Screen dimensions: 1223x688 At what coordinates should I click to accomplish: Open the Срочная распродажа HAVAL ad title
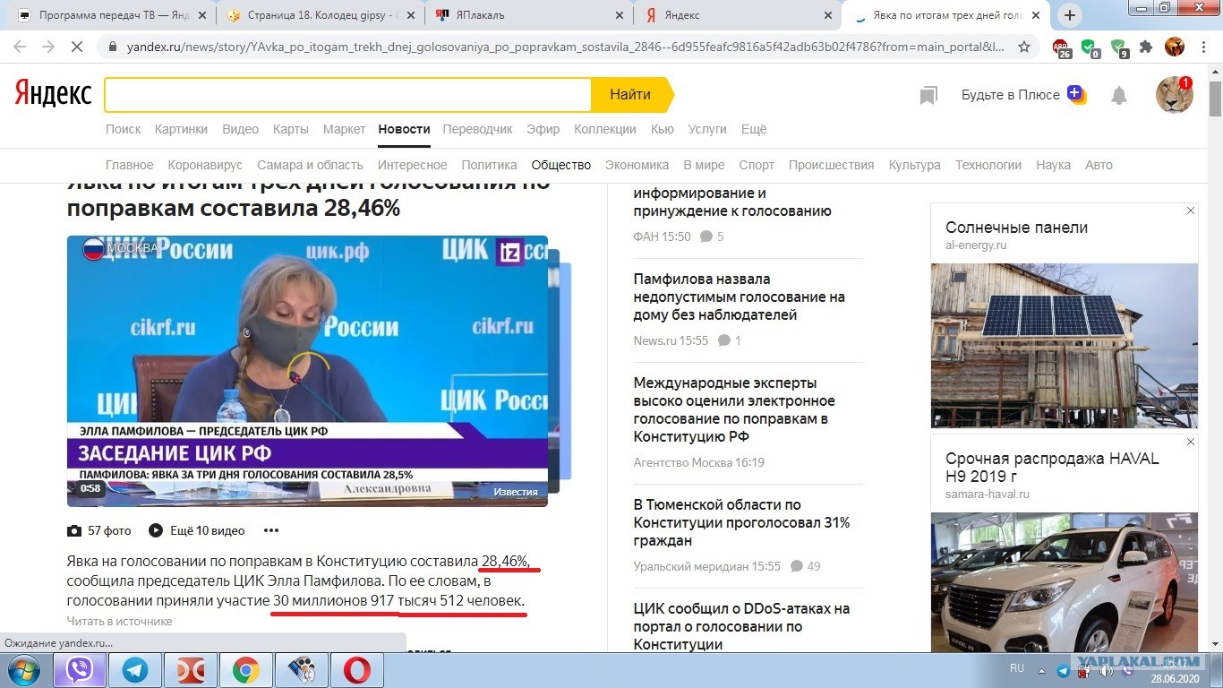[1052, 467]
